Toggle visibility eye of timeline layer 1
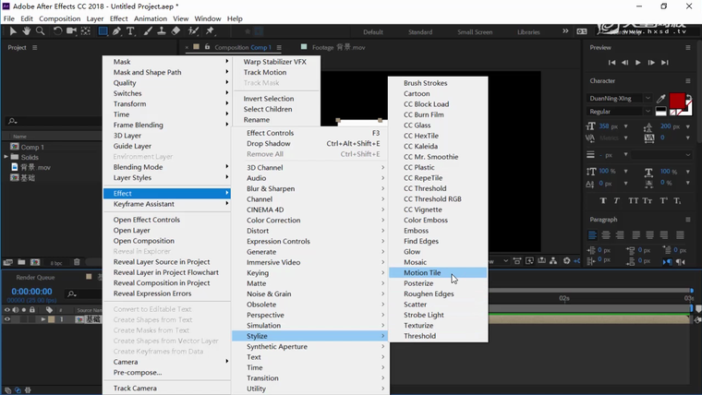This screenshot has width=702, height=395. point(7,319)
